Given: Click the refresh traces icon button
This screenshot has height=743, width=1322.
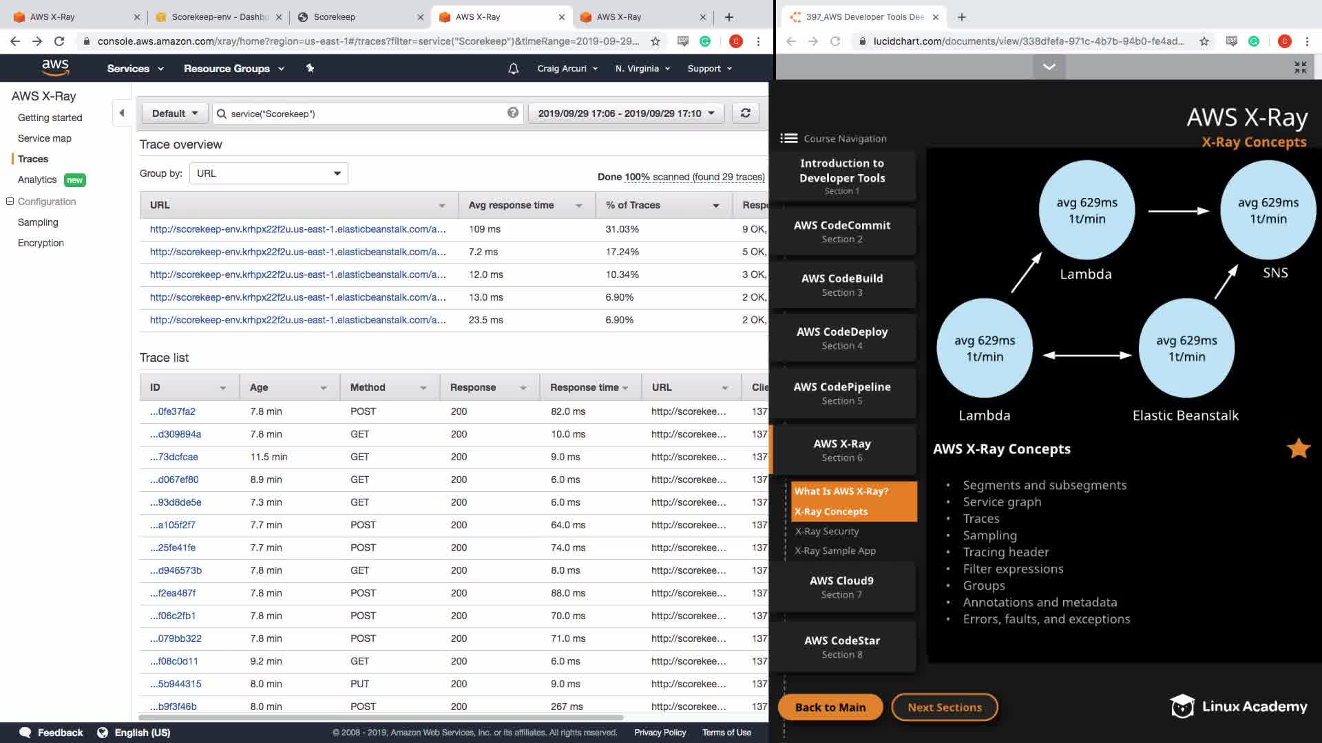Looking at the screenshot, I should [x=745, y=114].
